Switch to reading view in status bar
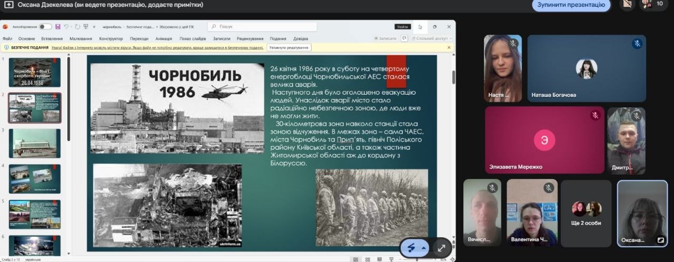Image resolution: width=674 pixels, height=262 pixels. click(380, 259)
